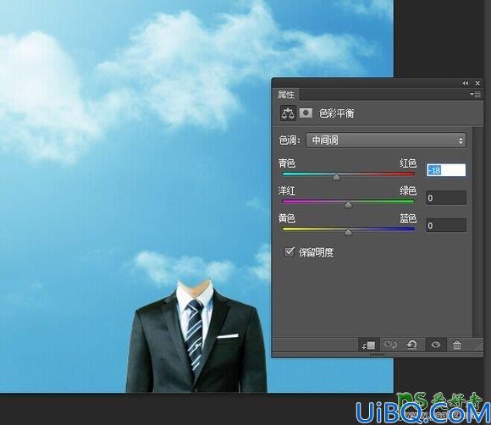Clip adjustment to layer below icon

point(368,345)
